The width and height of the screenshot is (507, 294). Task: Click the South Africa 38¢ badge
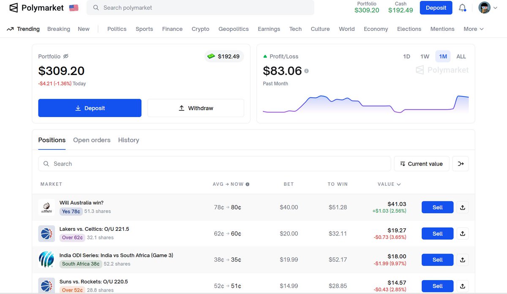[x=81, y=264]
